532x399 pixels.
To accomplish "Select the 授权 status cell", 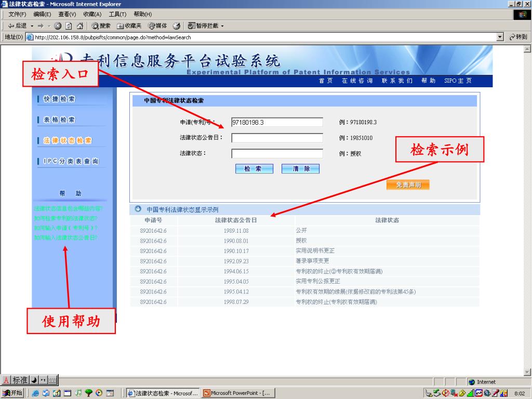I will pos(387,241).
